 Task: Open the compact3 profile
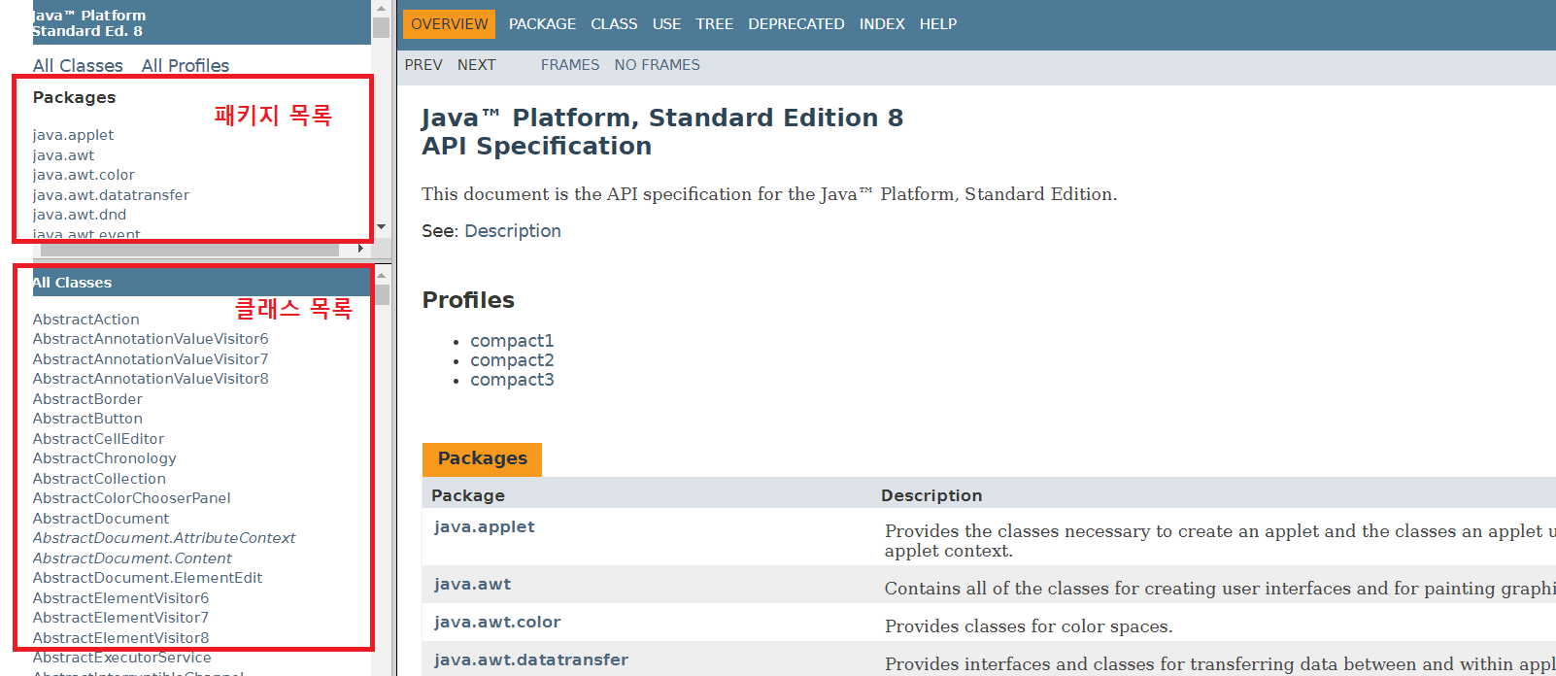coord(512,380)
